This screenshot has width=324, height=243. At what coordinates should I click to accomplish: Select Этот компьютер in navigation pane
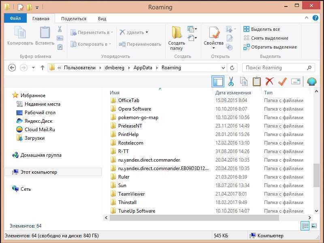point(53,172)
